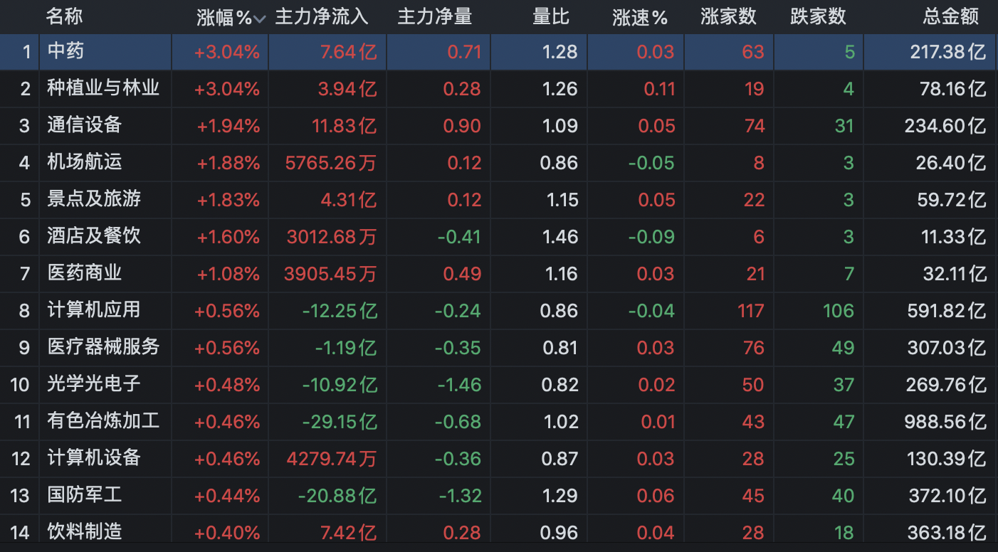Screen dimensions: 998x552
Task: Click the 量比 column header
Action: coord(551,18)
